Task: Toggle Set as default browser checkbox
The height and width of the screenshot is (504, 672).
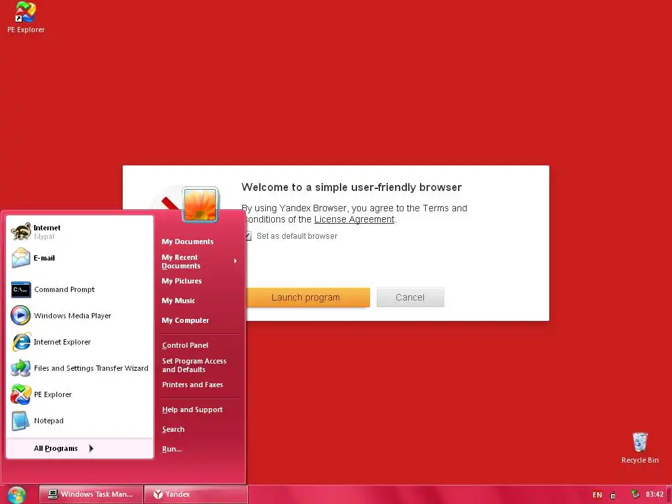Action: pos(247,236)
